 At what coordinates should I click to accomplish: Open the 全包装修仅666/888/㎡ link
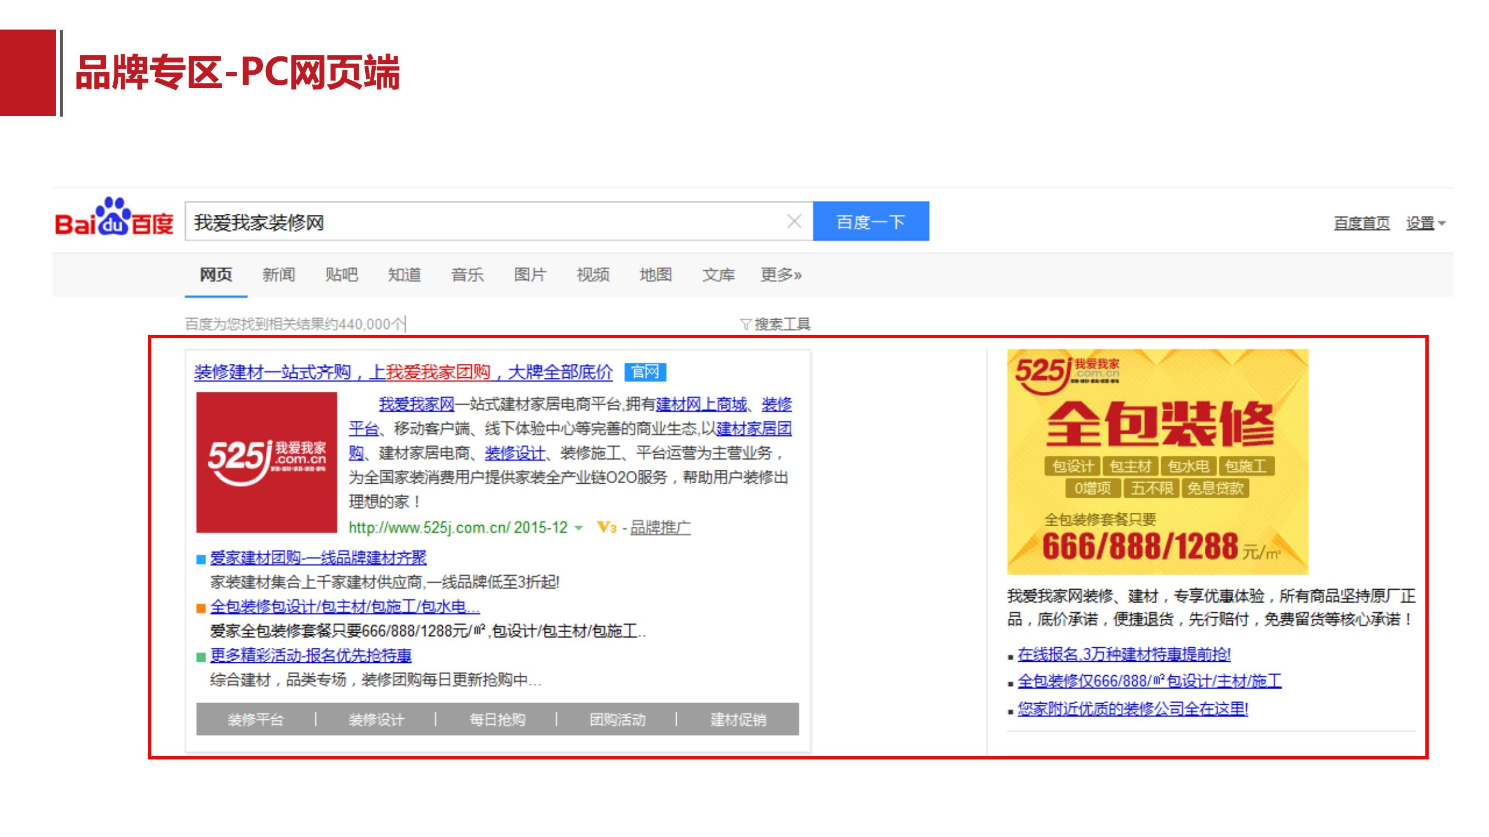click(1150, 682)
